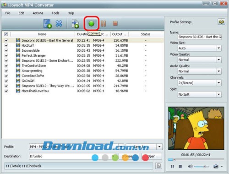Viewport: 229px width, 174px height.
Task: Click the Open destination button
Action: 152,156
